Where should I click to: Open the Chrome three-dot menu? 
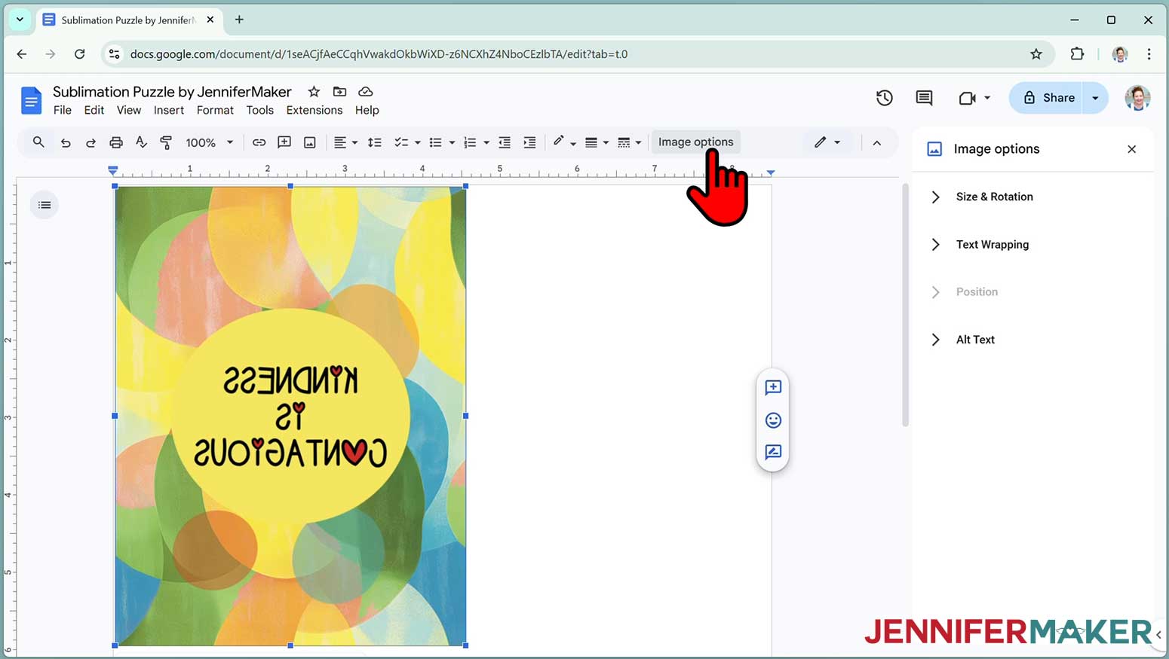tap(1149, 54)
